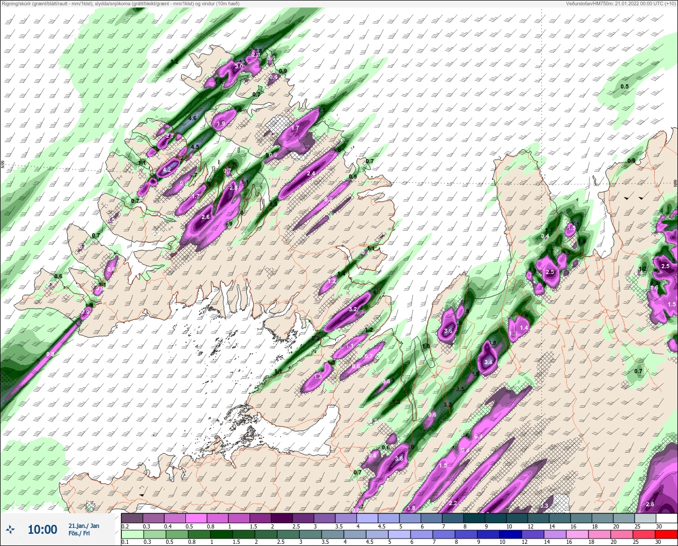
Task: Select the top-row legend swatch labelled 0.2
Action: [x=132, y=518]
